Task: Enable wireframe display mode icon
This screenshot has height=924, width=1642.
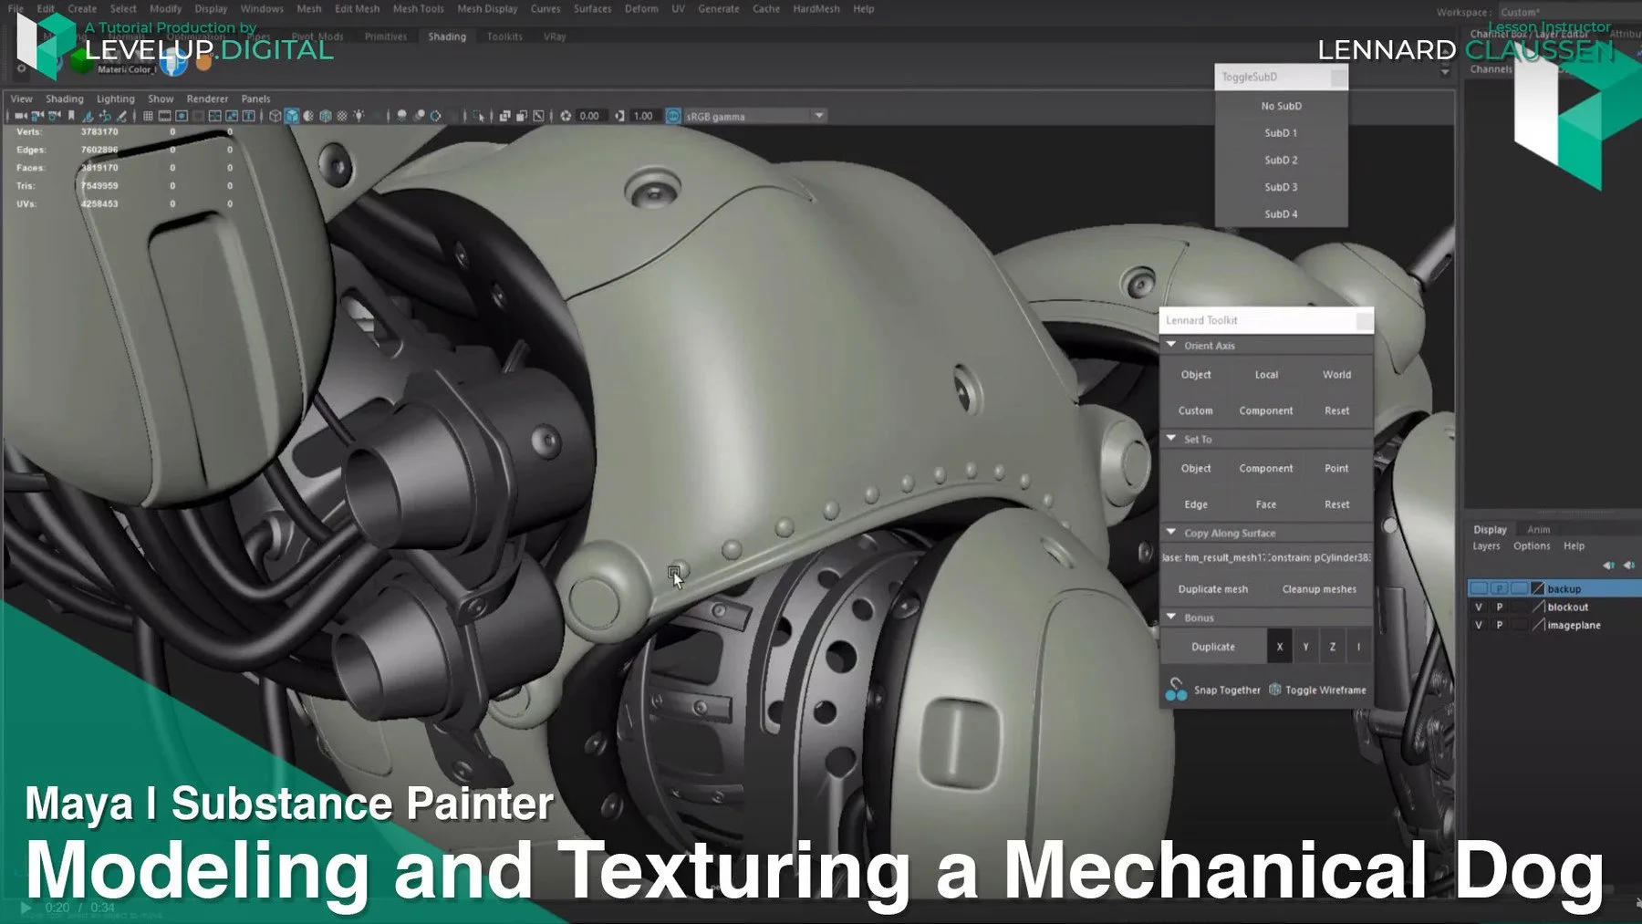Action: click(x=274, y=116)
